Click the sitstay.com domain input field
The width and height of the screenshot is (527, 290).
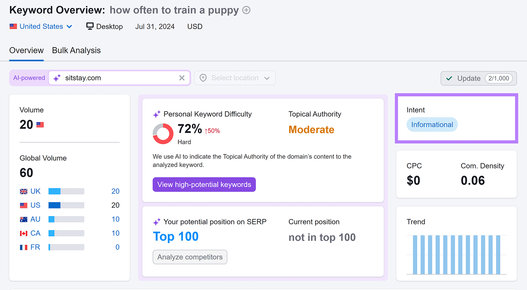[119, 78]
